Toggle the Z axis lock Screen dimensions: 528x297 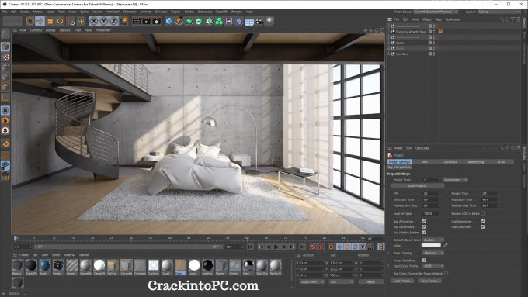[x=114, y=21]
